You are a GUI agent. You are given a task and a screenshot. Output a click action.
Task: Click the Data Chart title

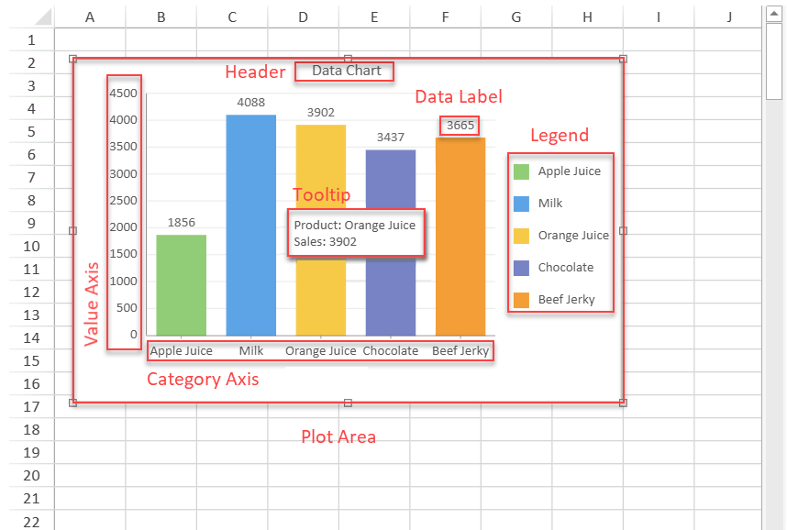347,71
